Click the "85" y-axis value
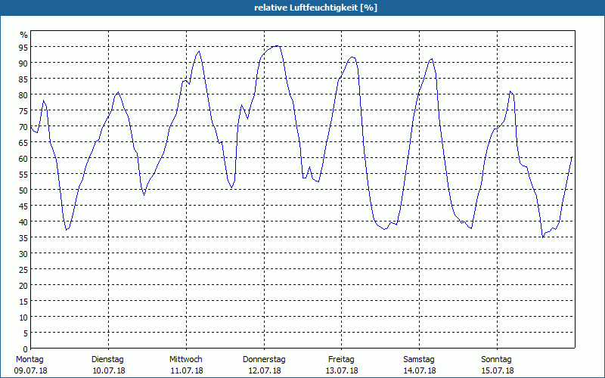Image resolution: width=605 pixels, height=378 pixels. [23, 79]
